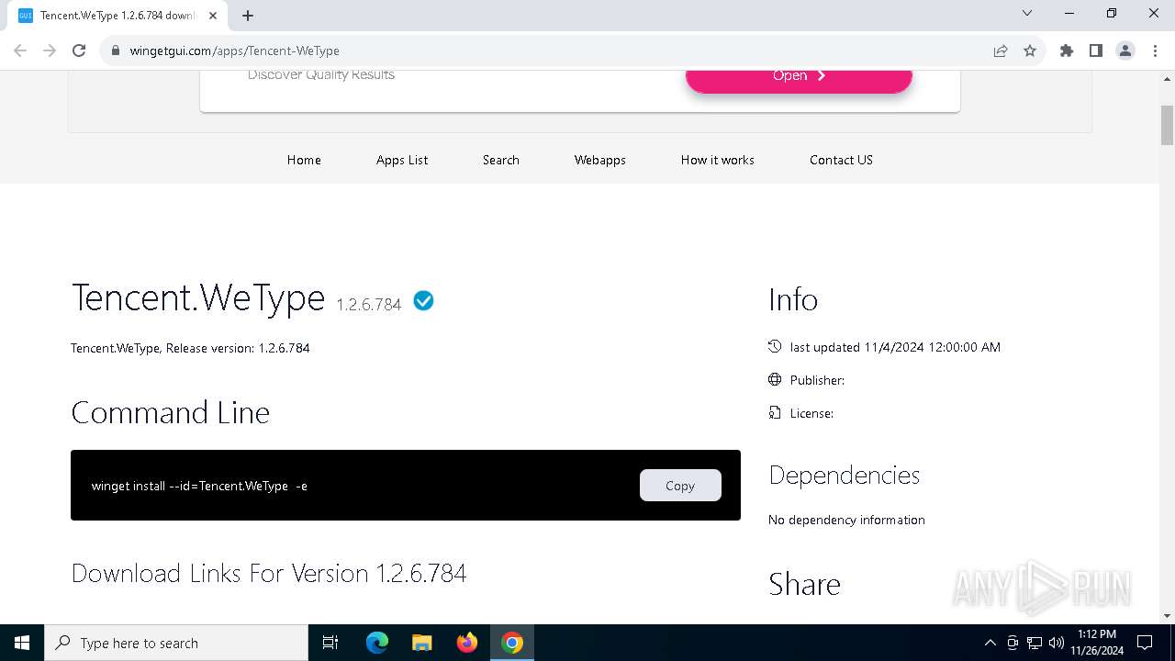Screen dimensions: 1175x661
Task: Open the Windows Start menu
Action: pos(22,643)
